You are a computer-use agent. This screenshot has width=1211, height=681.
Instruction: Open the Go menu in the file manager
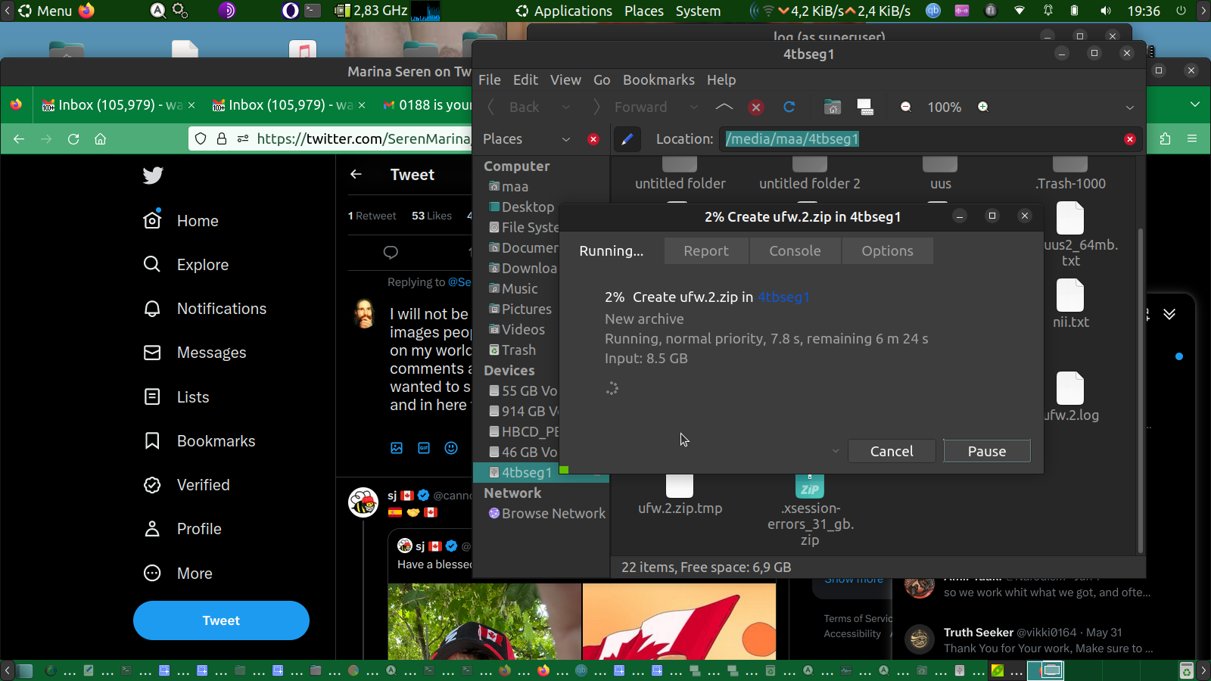602,80
